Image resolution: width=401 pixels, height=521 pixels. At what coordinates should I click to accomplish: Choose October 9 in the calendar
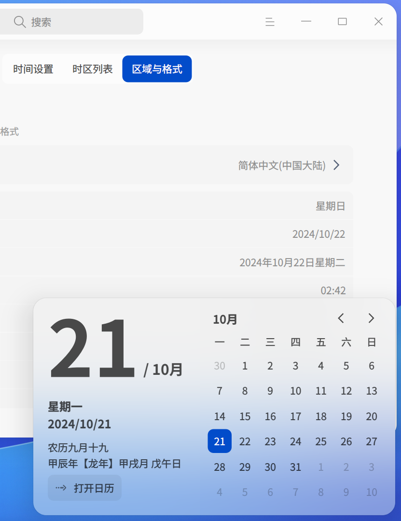click(270, 391)
